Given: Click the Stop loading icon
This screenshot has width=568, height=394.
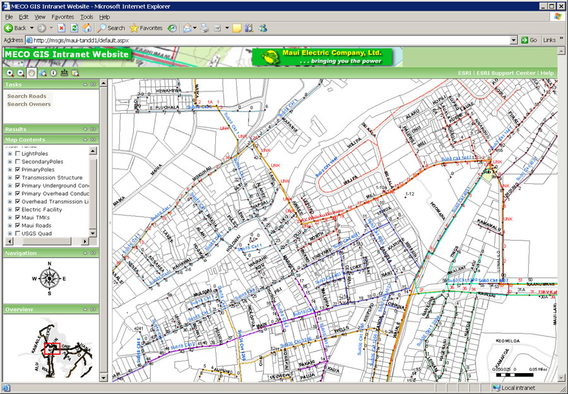Looking at the screenshot, I should click(x=62, y=28).
